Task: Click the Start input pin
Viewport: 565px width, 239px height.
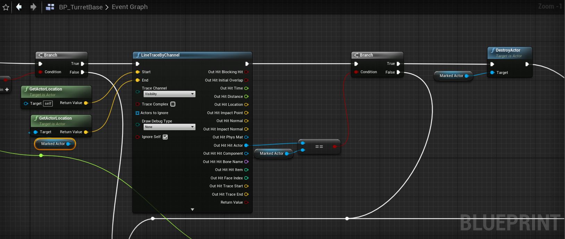Action: click(137, 72)
